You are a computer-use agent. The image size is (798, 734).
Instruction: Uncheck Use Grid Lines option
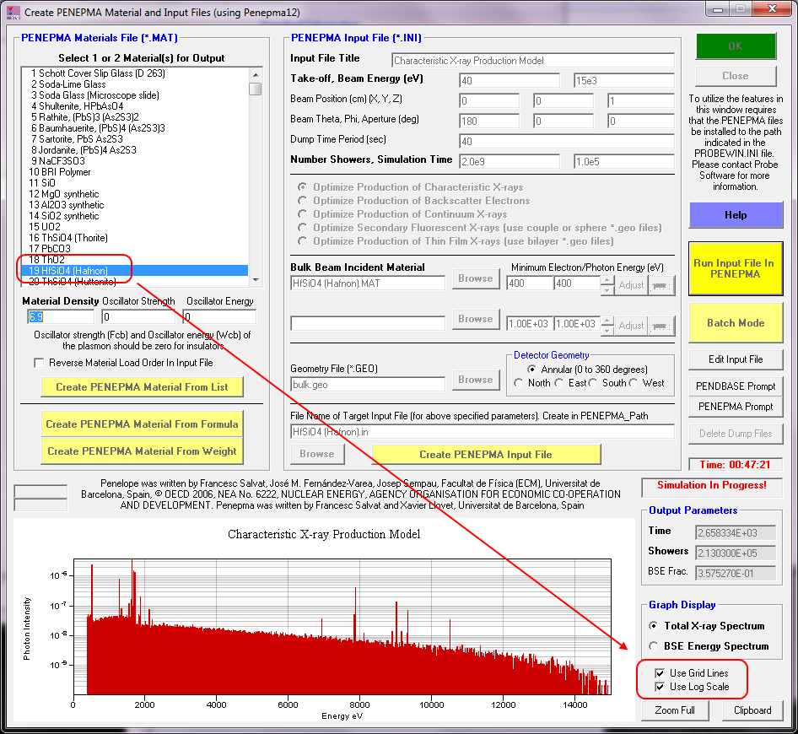659,673
